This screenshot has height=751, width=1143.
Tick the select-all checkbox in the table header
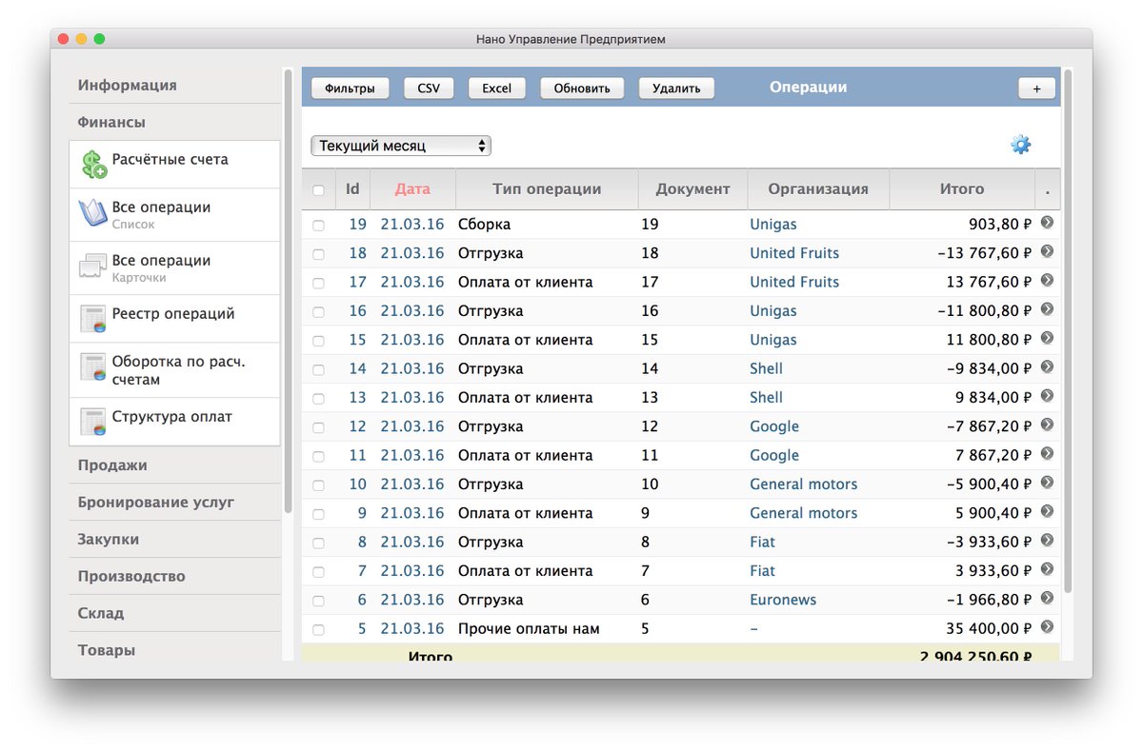(318, 188)
